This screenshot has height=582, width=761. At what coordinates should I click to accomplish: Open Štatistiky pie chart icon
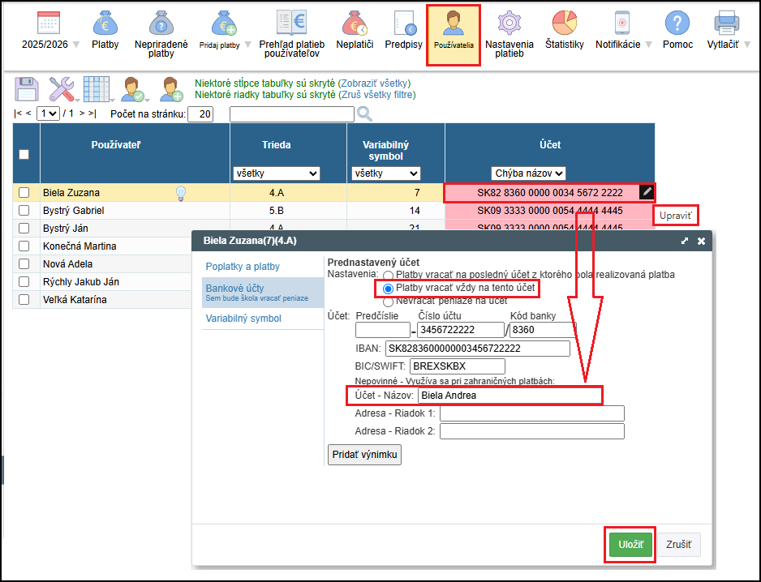564,24
